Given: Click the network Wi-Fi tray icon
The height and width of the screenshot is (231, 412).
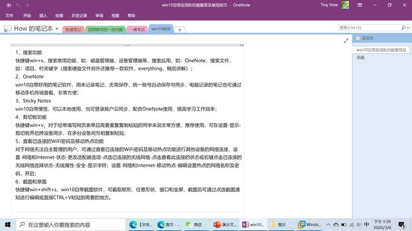Looking at the screenshot, I should (351, 225).
